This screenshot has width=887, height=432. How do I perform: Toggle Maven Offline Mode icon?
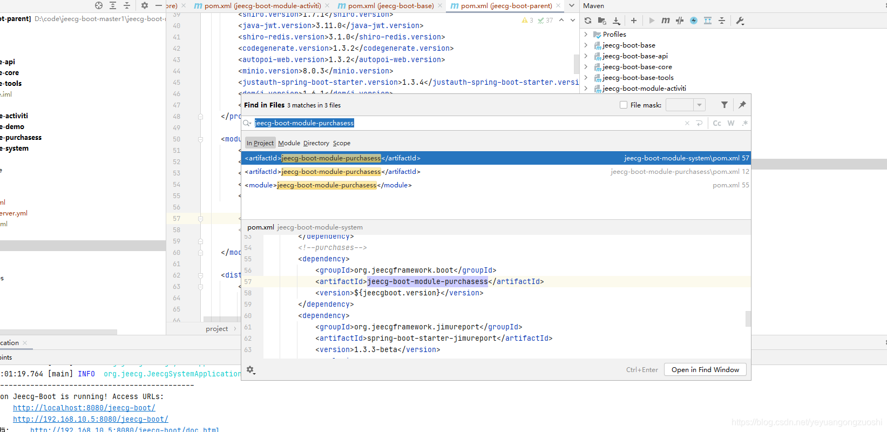click(x=680, y=21)
